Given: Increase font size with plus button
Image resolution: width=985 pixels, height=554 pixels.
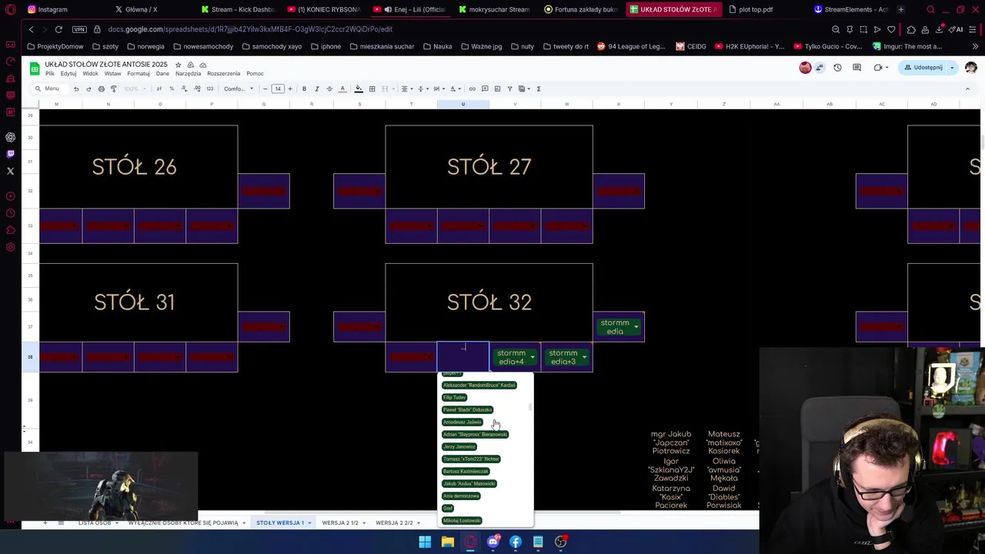Looking at the screenshot, I should tap(290, 88).
